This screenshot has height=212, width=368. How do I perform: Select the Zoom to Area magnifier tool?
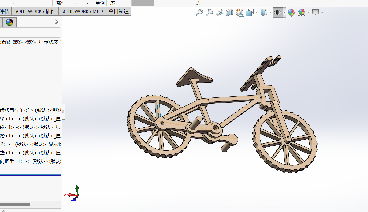[209, 13]
